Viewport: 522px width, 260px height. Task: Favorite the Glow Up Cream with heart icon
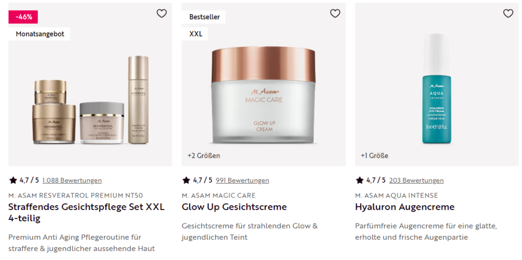[335, 13]
